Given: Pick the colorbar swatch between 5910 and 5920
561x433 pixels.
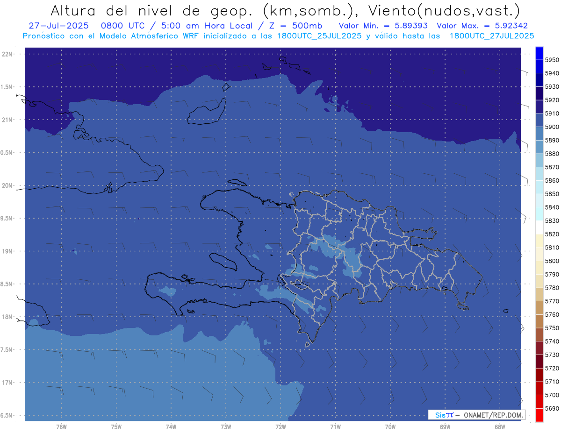Looking at the screenshot, I should 539,106.
